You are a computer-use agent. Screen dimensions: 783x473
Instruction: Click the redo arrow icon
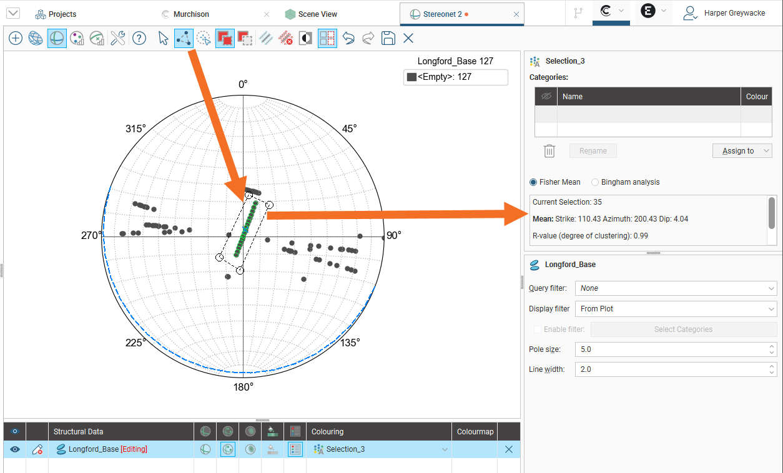[x=368, y=39]
